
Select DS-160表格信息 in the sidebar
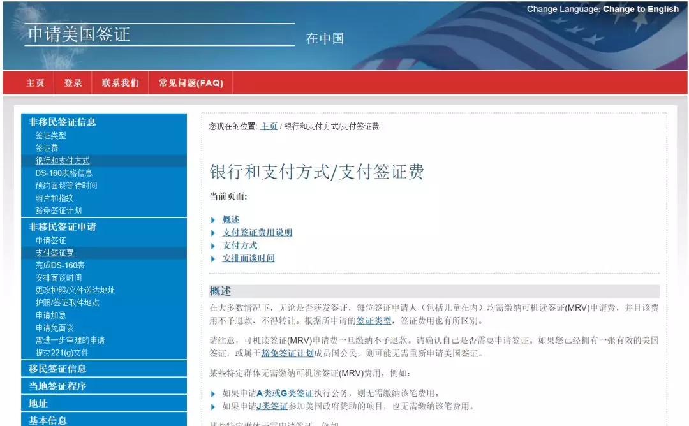point(64,173)
